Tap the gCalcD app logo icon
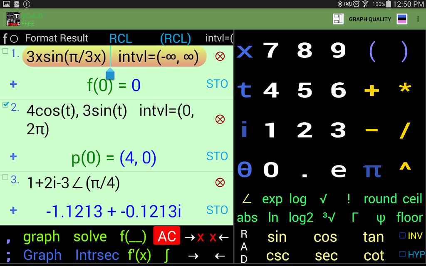The height and width of the screenshot is (266, 426). 13,19
